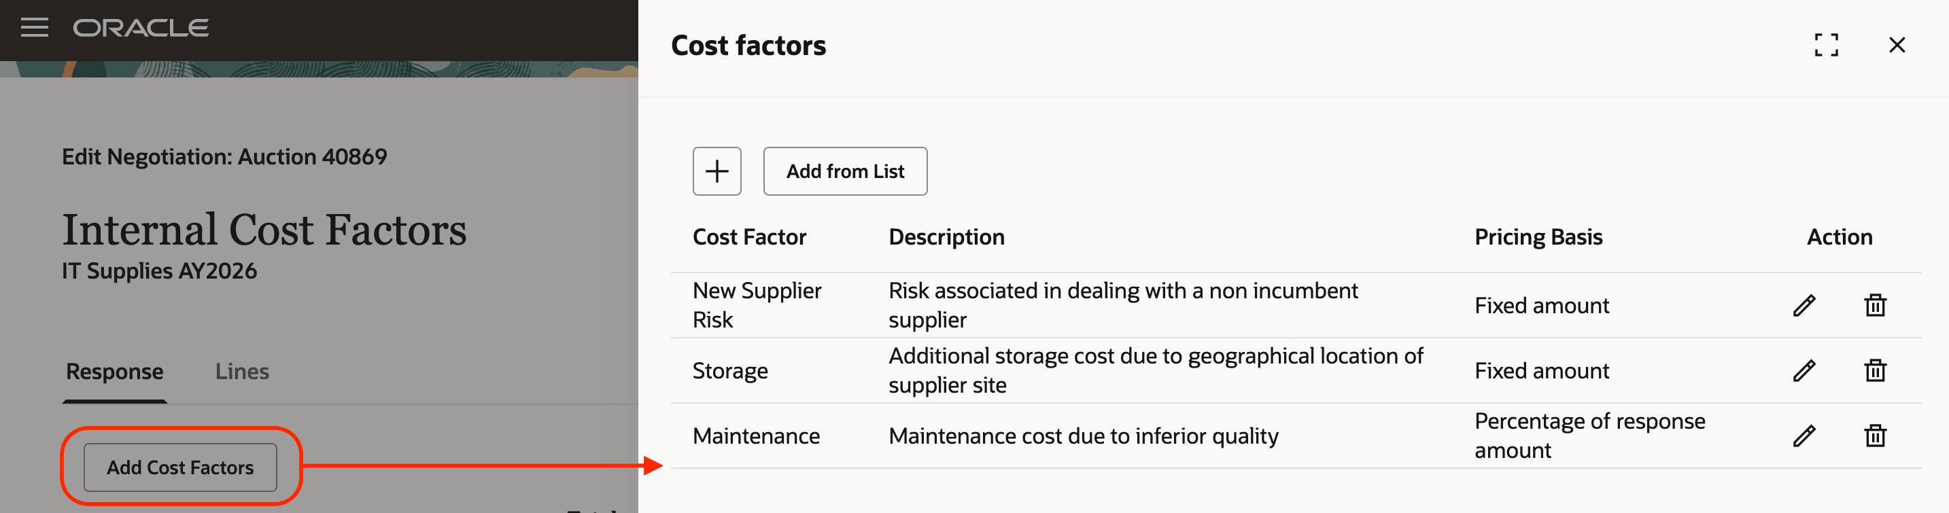This screenshot has height=513, width=1949.
Task: Click the Cost Factor column header
Action: 749,236
